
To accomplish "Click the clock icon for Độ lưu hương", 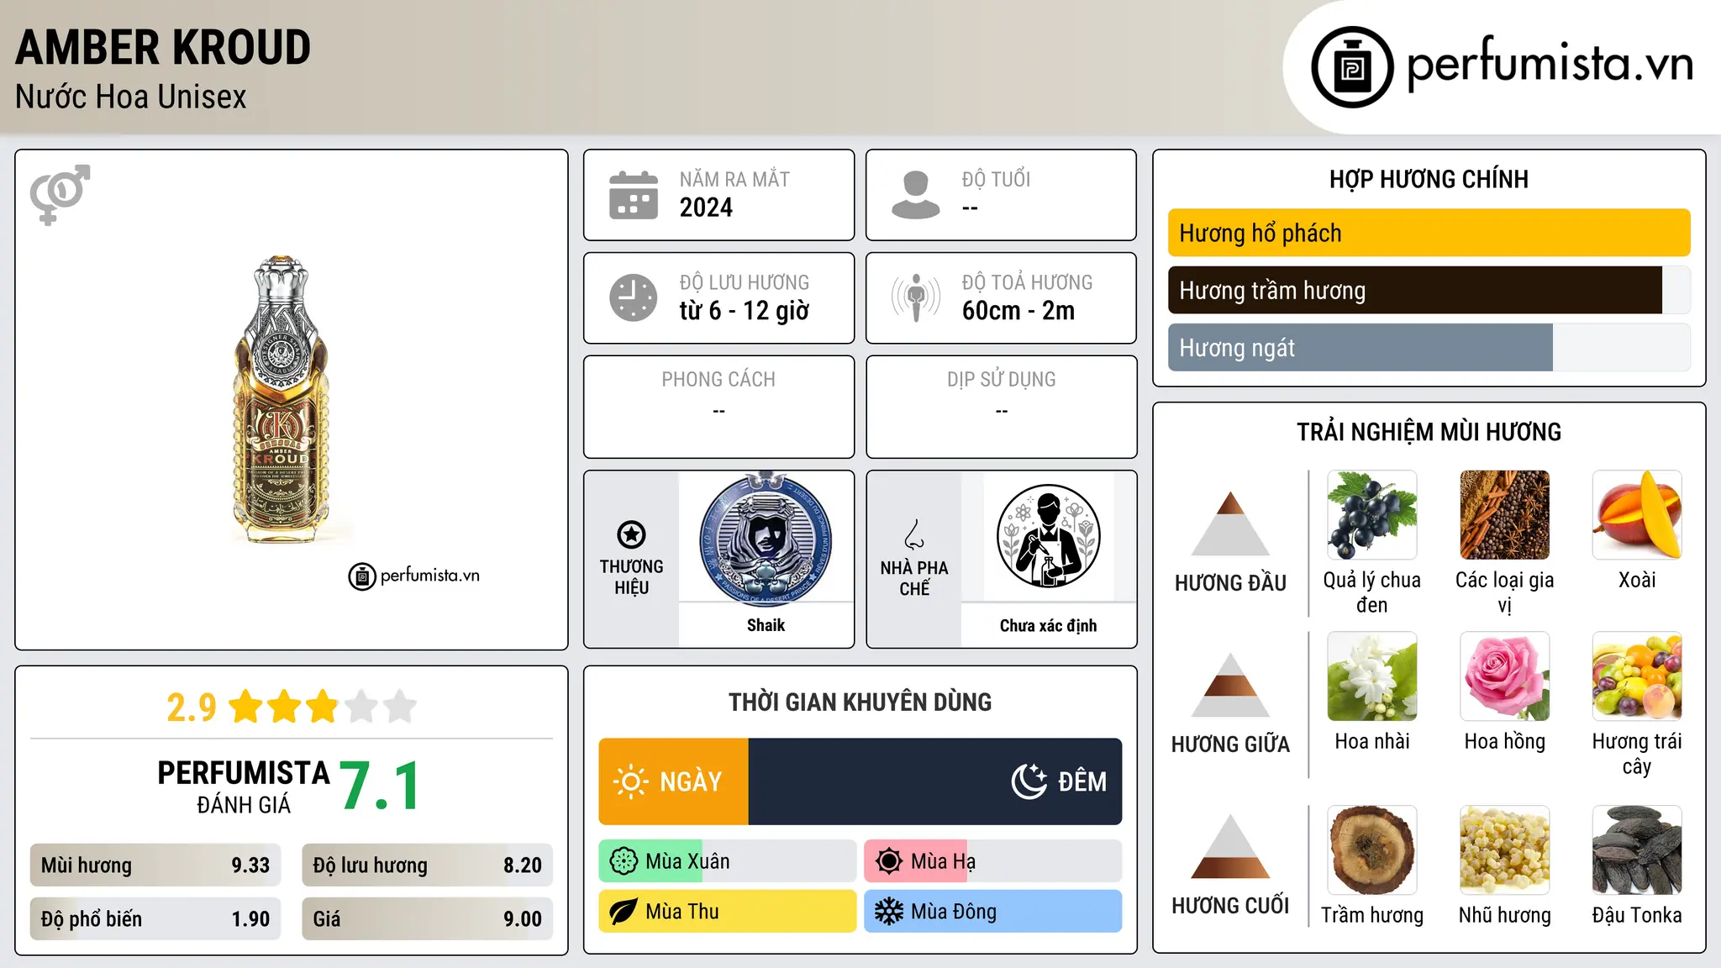I will tap(634, 297).
